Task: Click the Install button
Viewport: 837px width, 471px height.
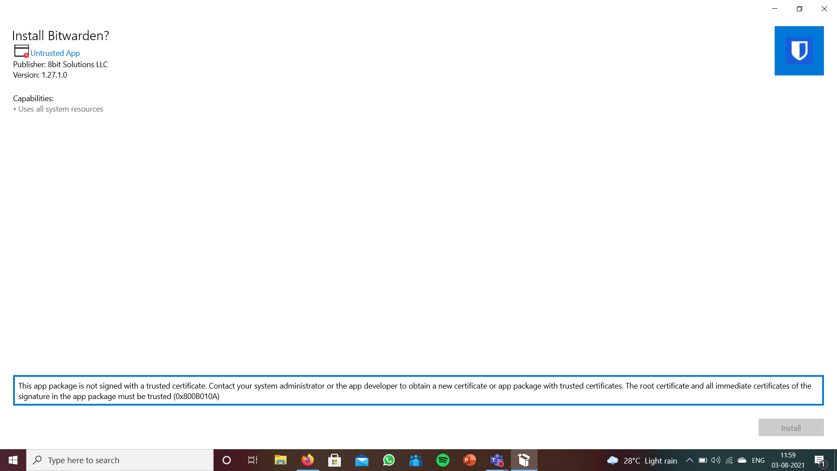Action: (x=791, y=427)
